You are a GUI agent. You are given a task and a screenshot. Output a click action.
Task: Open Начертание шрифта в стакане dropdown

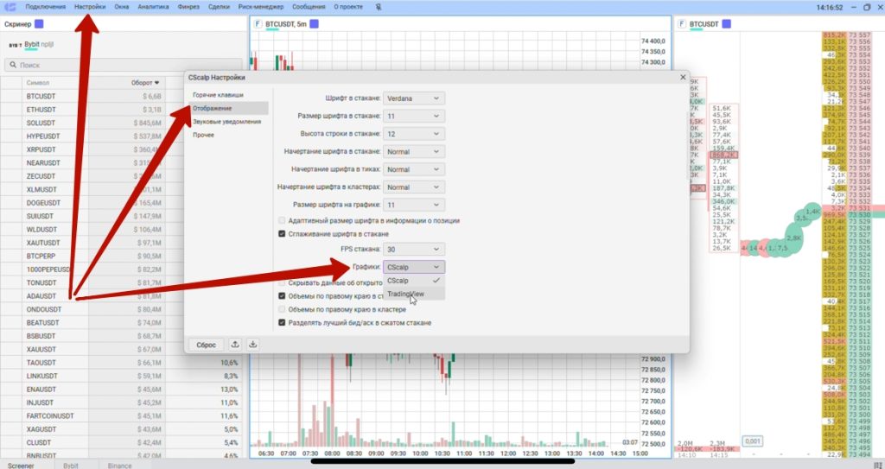click(x=414, y=152)
